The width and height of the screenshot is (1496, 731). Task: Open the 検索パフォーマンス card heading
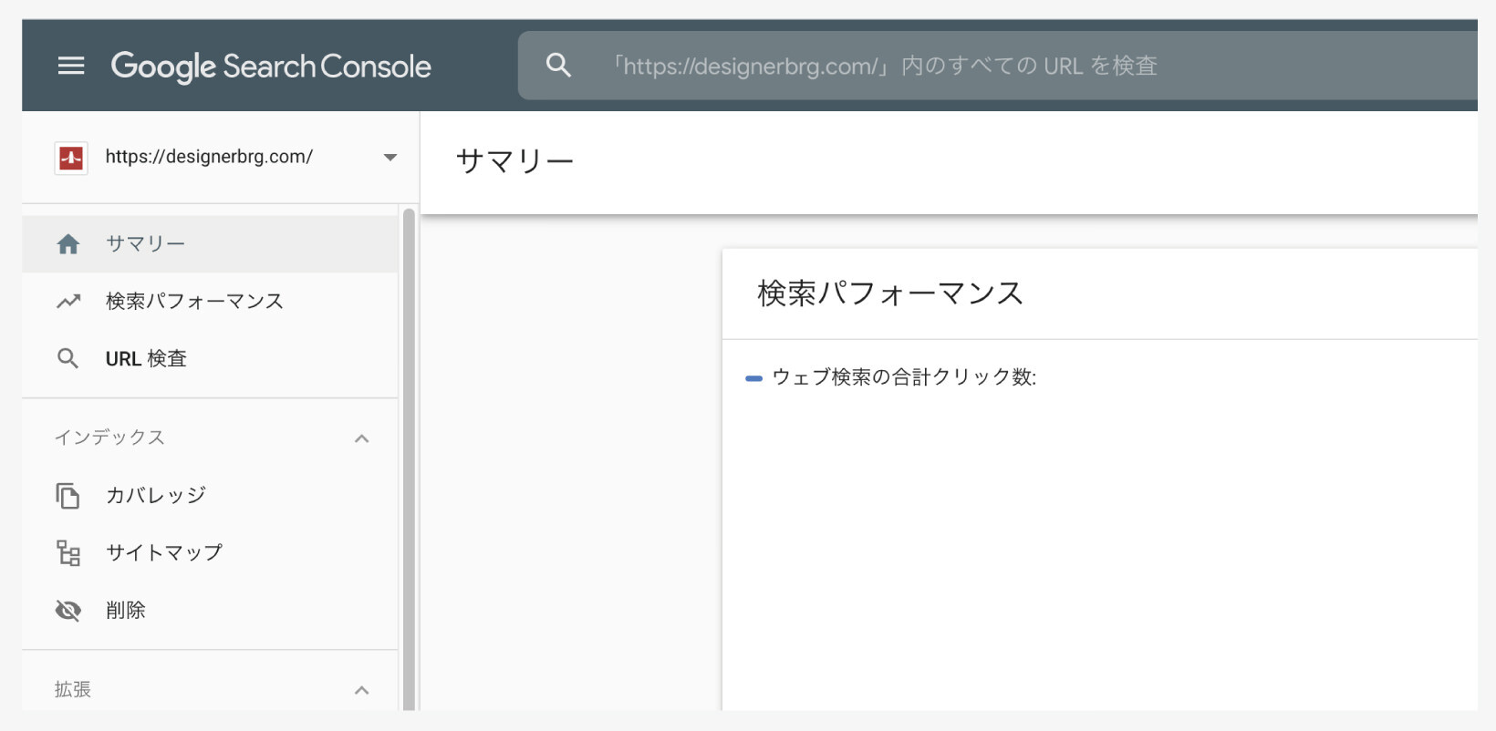click(x=890, y=293)
